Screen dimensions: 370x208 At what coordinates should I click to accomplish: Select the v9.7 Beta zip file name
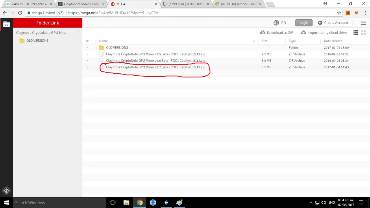156,67
